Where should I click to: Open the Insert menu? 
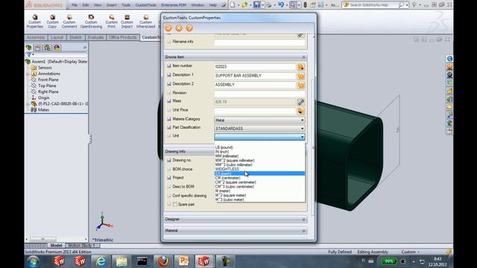[x=111, y=5]
